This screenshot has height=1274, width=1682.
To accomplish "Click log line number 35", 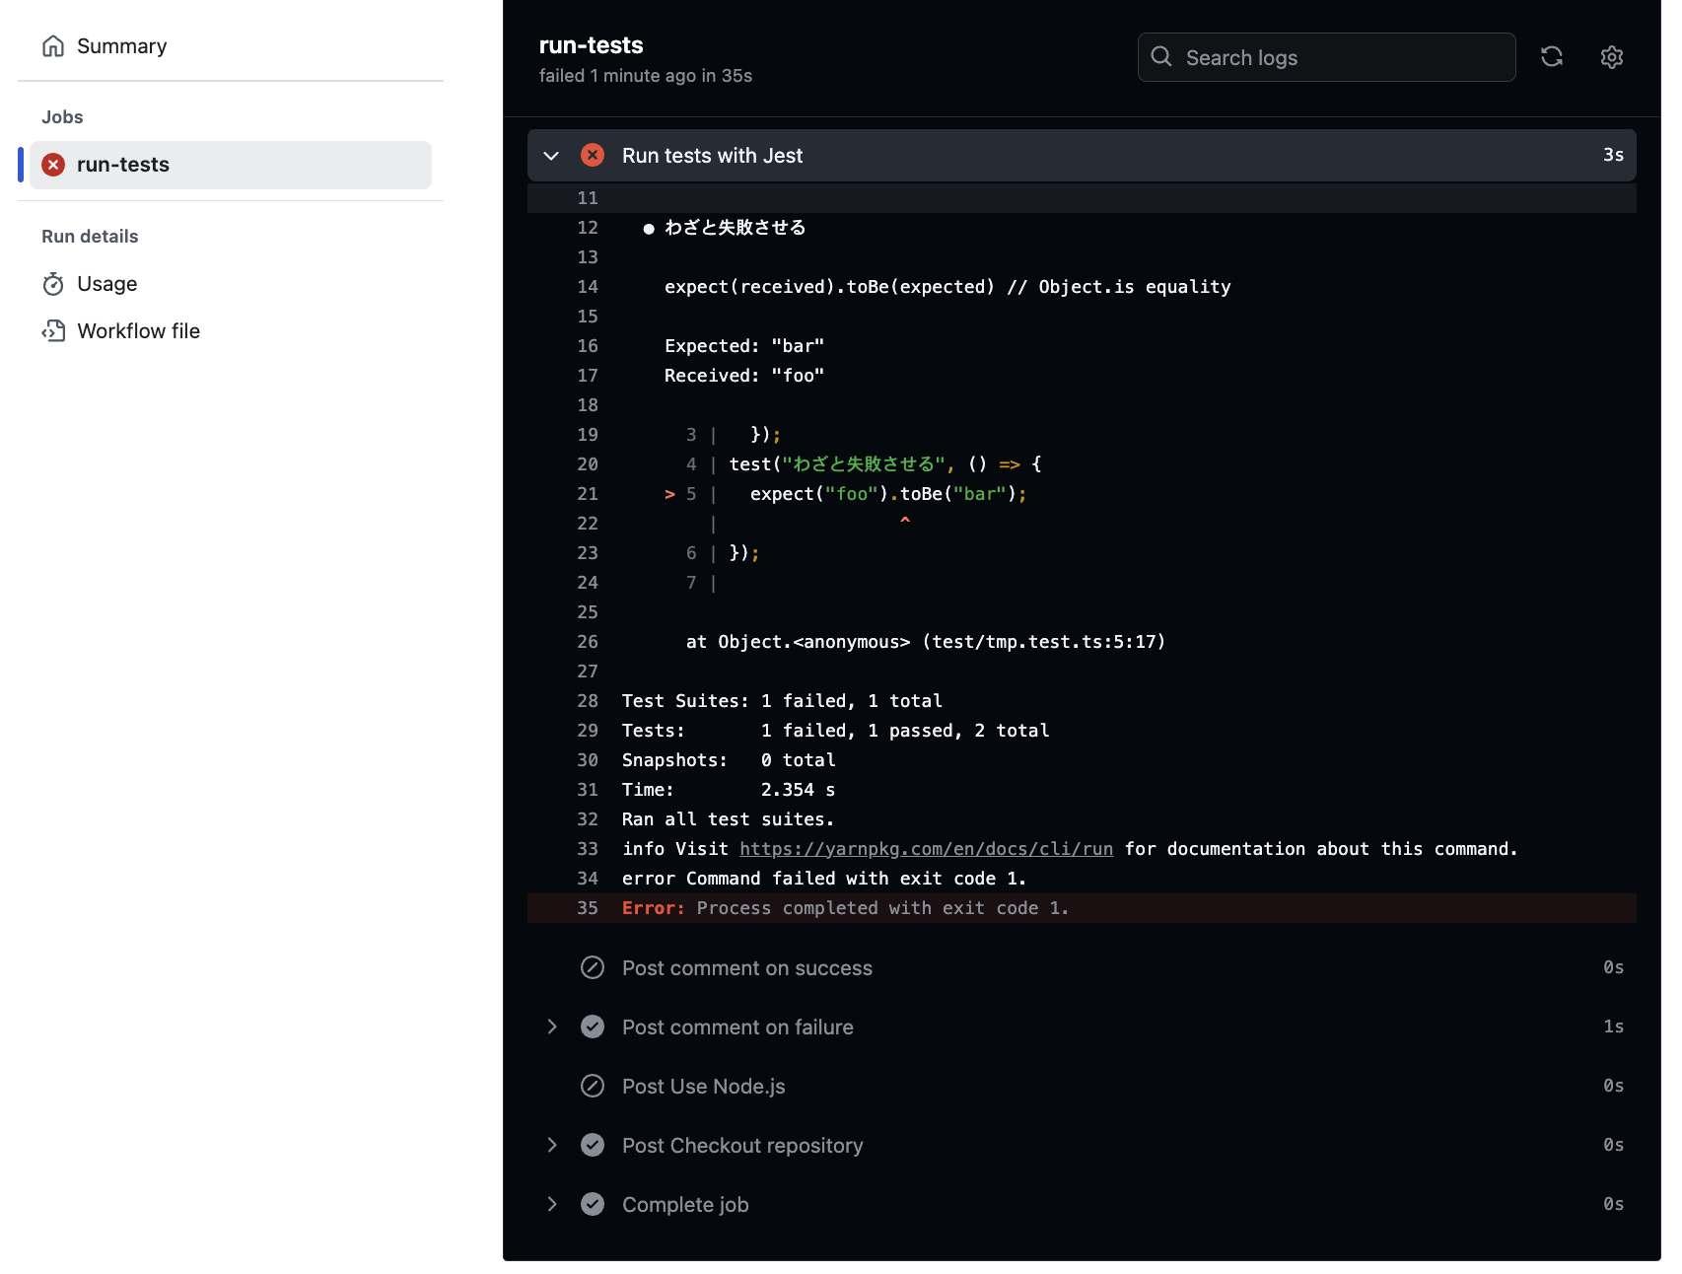I will 588,908.
